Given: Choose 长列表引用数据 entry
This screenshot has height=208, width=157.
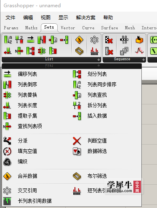Looking at the screenshot, I should (x=35, y=201).
